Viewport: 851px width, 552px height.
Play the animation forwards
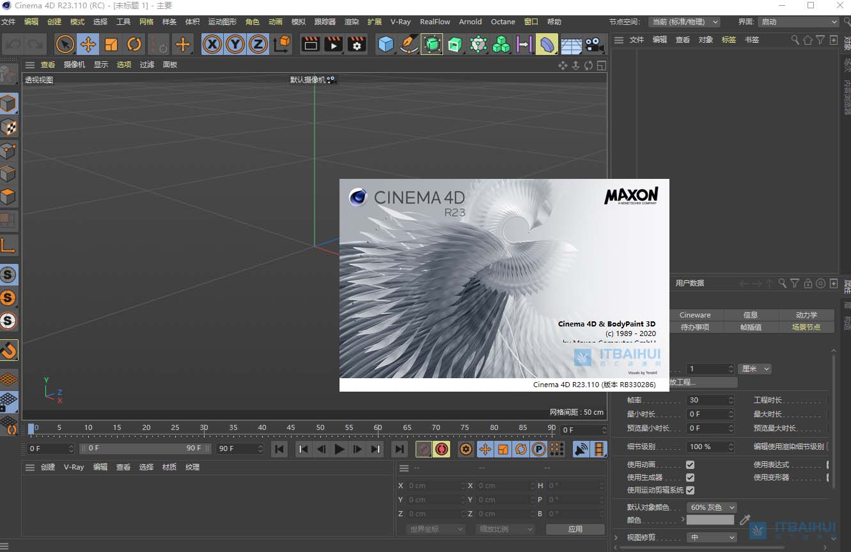340,449
